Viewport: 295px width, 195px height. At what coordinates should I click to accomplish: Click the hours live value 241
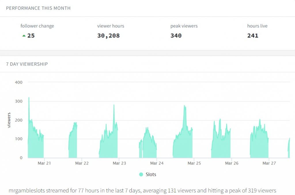click(253, 35)
